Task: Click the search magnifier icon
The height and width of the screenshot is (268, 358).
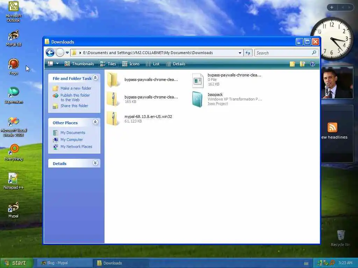Action: [314, 53]
